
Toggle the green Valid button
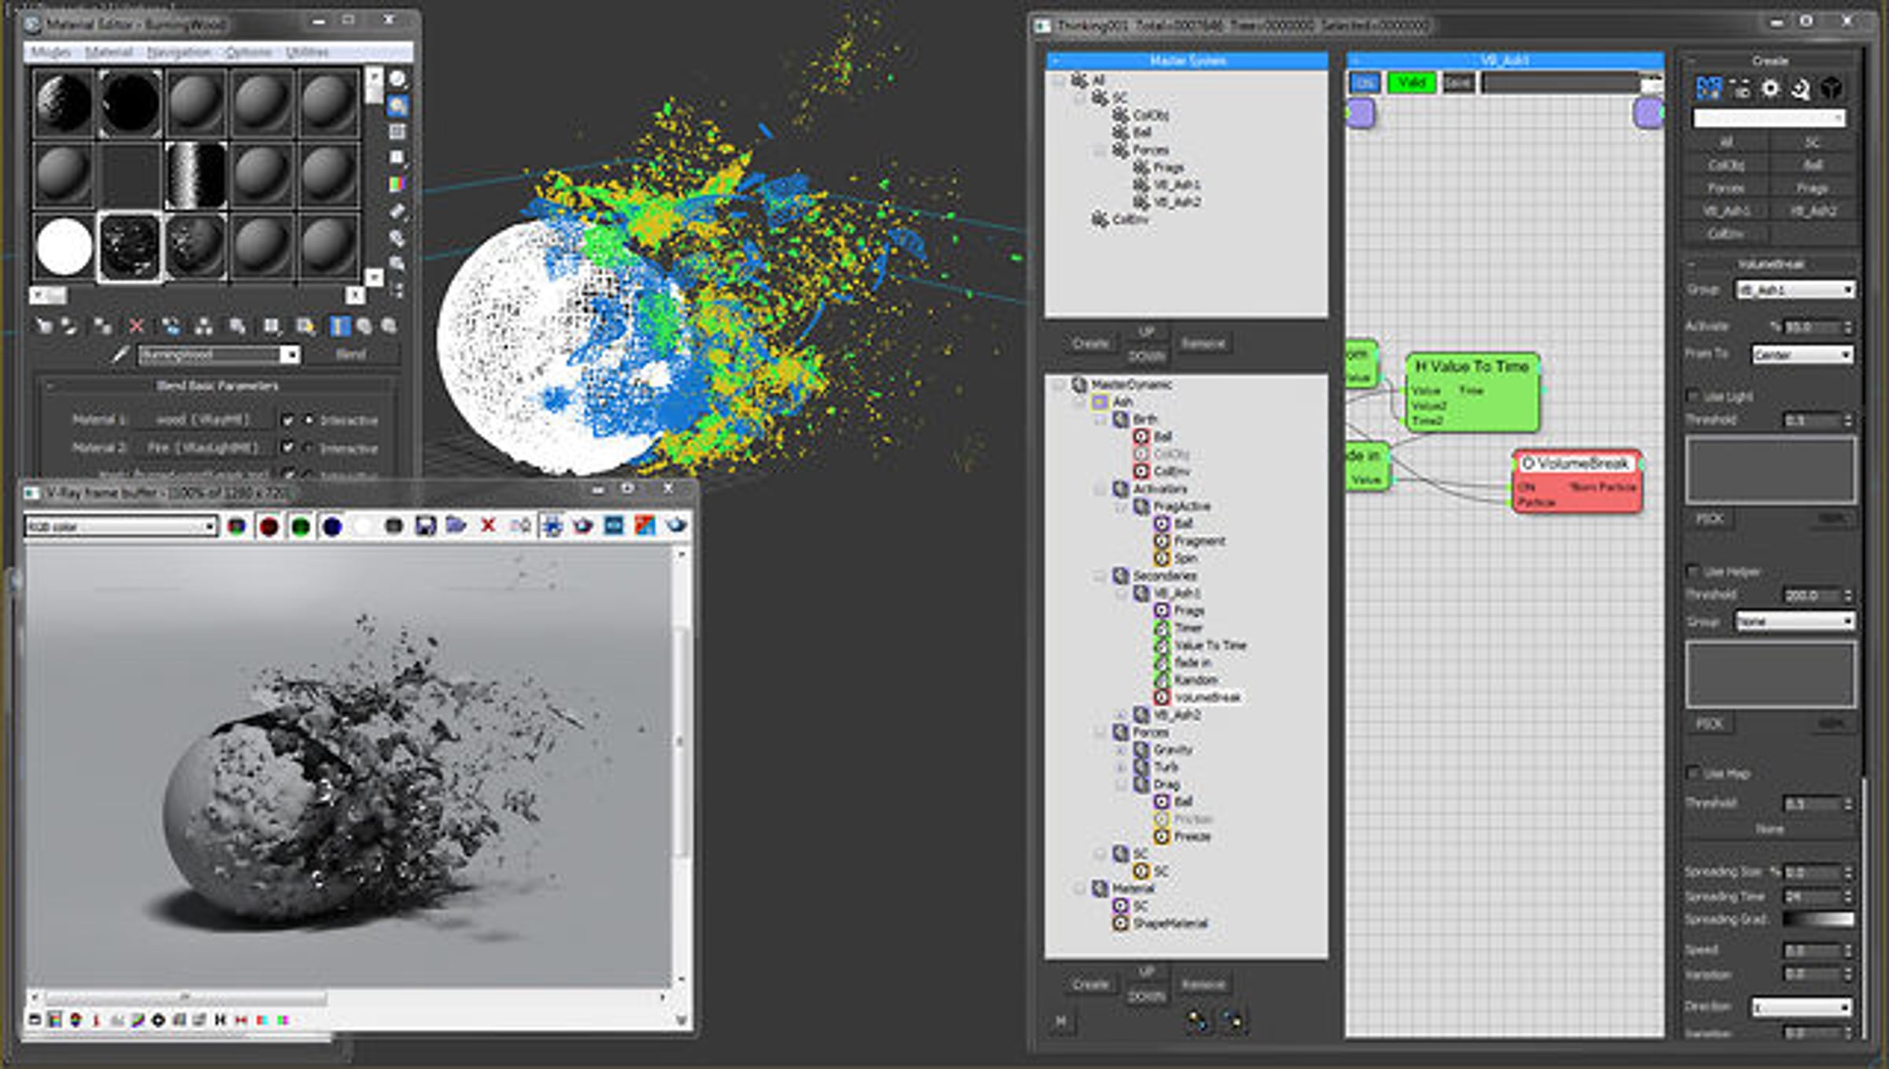(x=1411, y=83)
